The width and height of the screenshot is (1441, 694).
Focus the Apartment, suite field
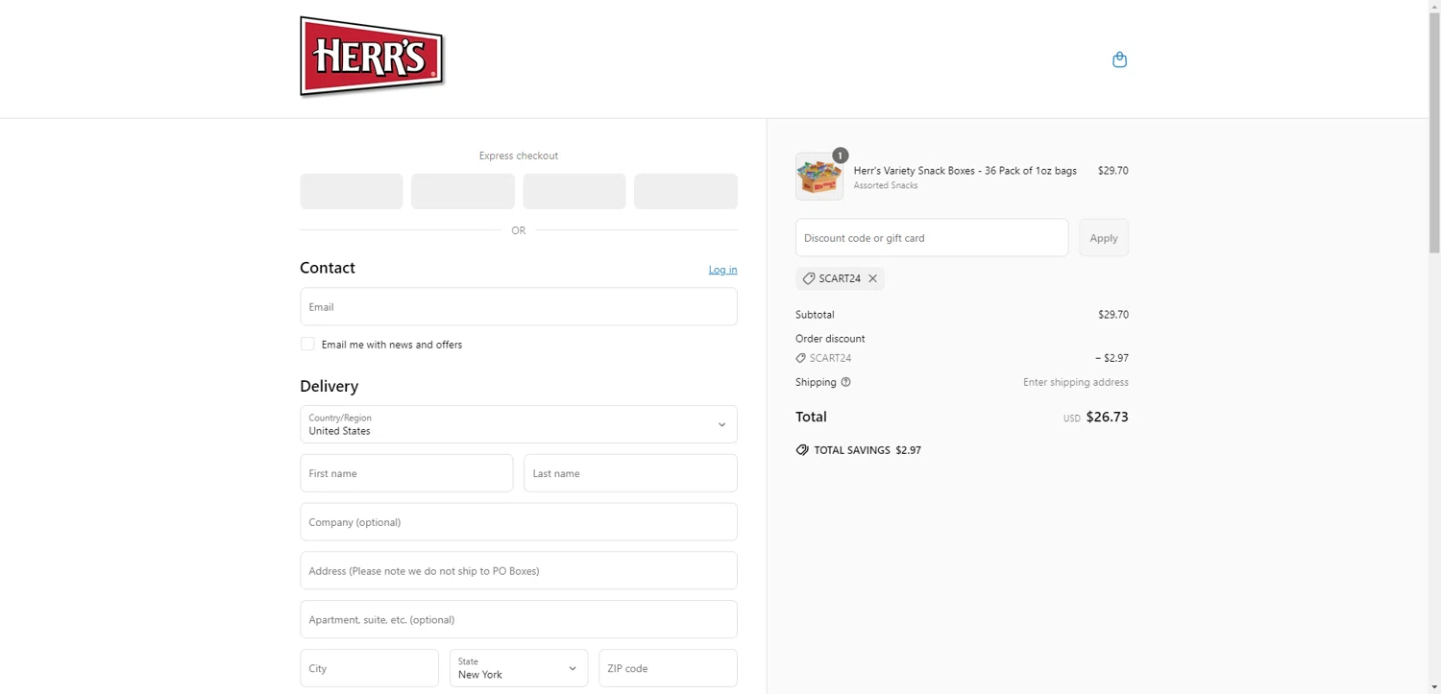coord(519,619)
